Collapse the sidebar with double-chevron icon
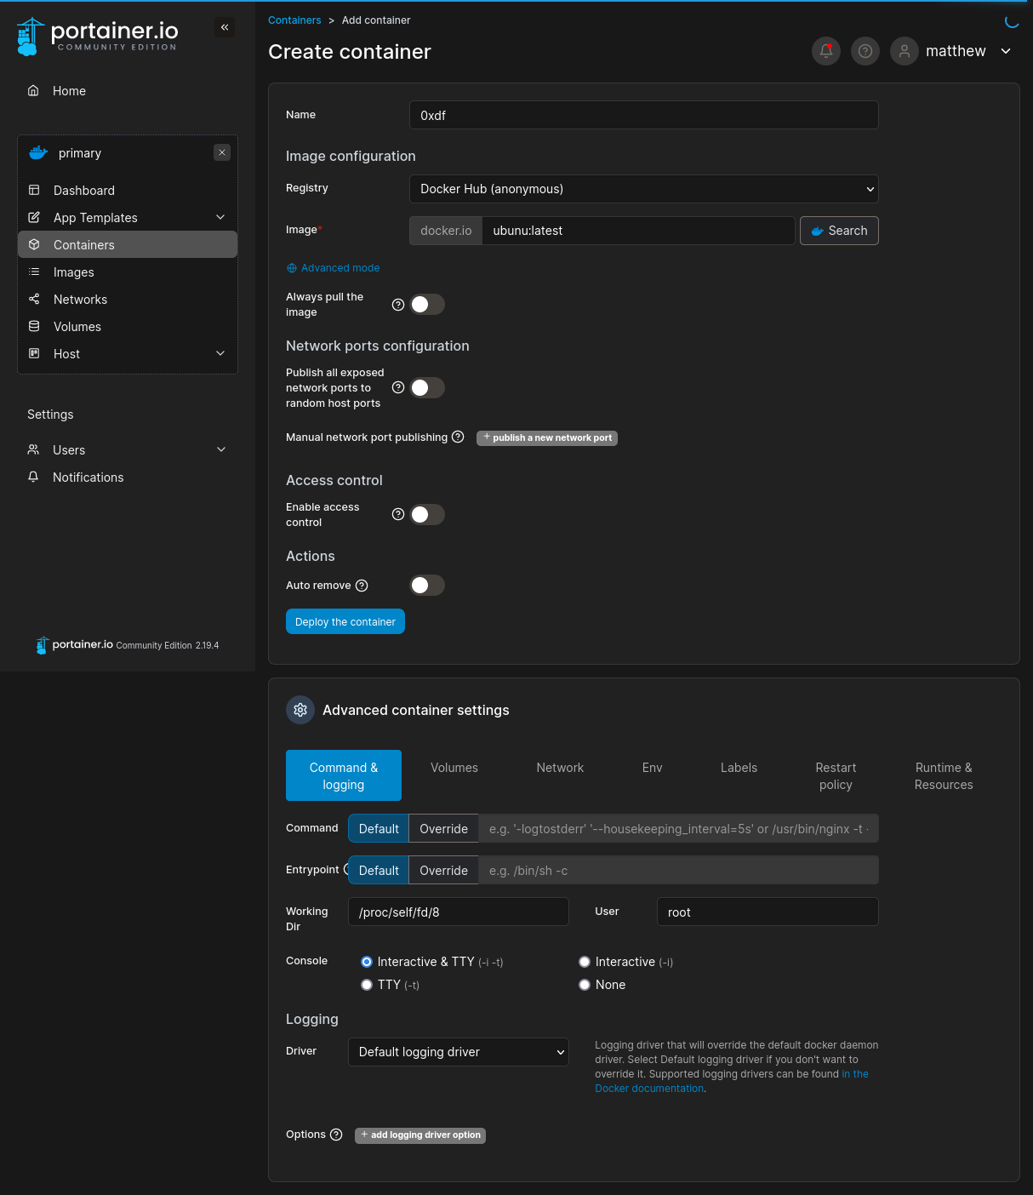The width and height of the screenshot is (1033, 1195). 225,27
